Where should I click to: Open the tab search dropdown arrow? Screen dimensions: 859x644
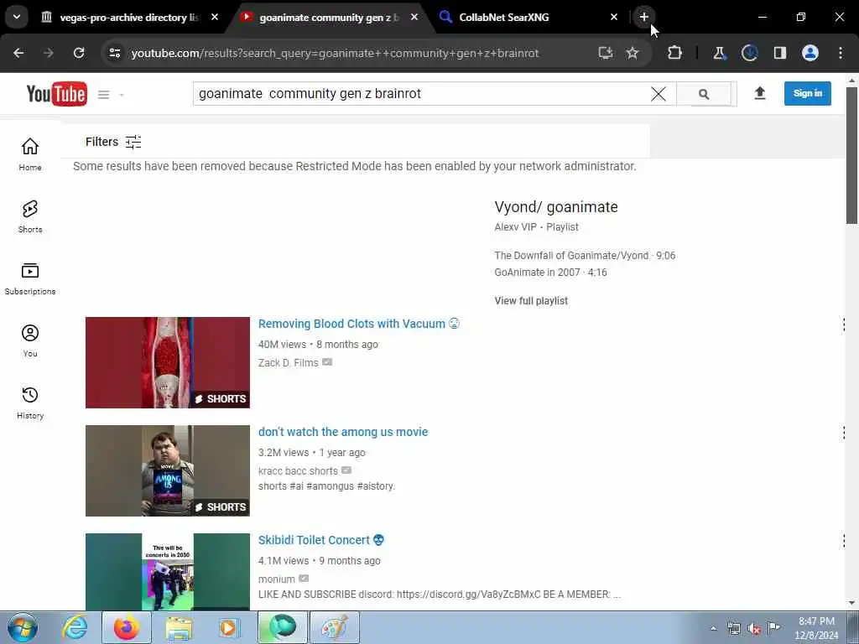click(17, 17)
